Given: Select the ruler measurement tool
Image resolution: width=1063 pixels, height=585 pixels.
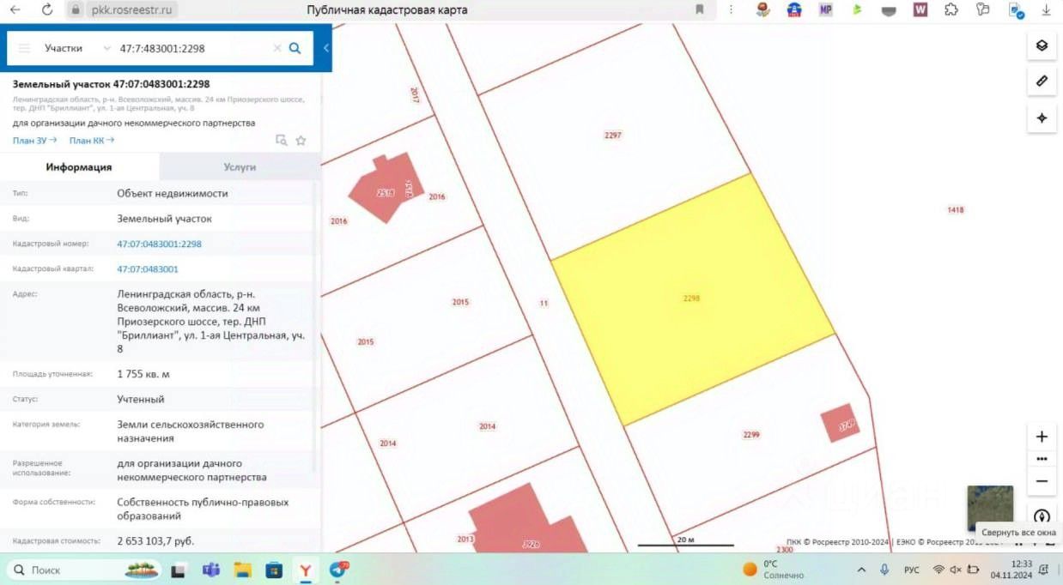Looking at the screenshot, I should (1042, 81).
